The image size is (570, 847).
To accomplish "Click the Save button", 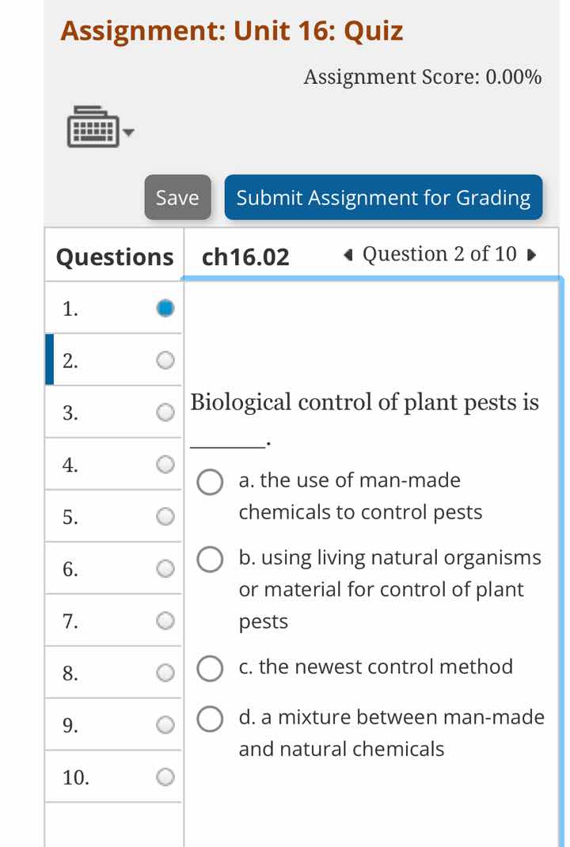I will click(x=177, y=198).
